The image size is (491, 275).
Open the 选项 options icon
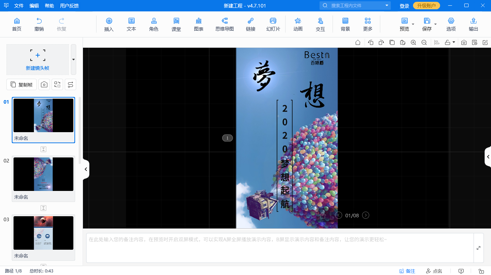451,24
